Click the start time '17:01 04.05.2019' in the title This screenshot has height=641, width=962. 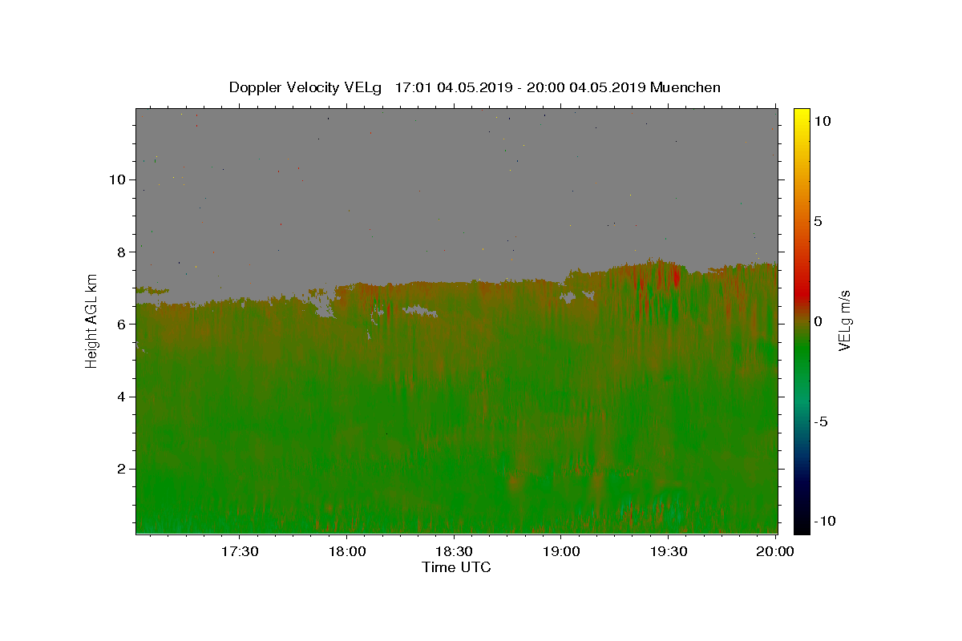coord(454,87)
